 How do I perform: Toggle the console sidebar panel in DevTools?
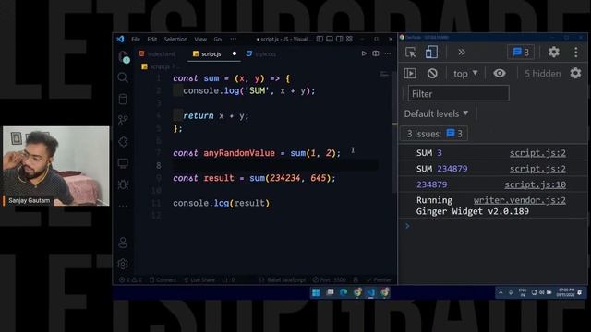coord(410,74)
